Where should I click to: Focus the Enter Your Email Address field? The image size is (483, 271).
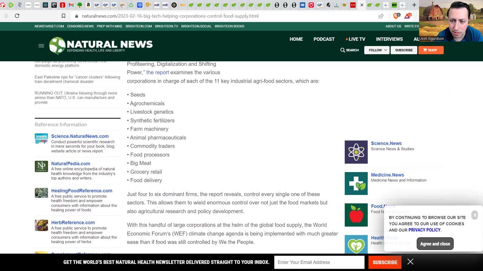point(319,262)
